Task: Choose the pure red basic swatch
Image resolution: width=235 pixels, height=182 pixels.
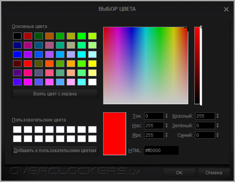Action: pos(28,64)
